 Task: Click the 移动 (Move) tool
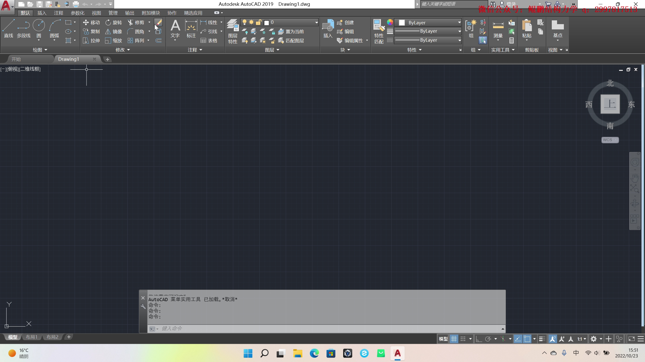pos(91,22)
